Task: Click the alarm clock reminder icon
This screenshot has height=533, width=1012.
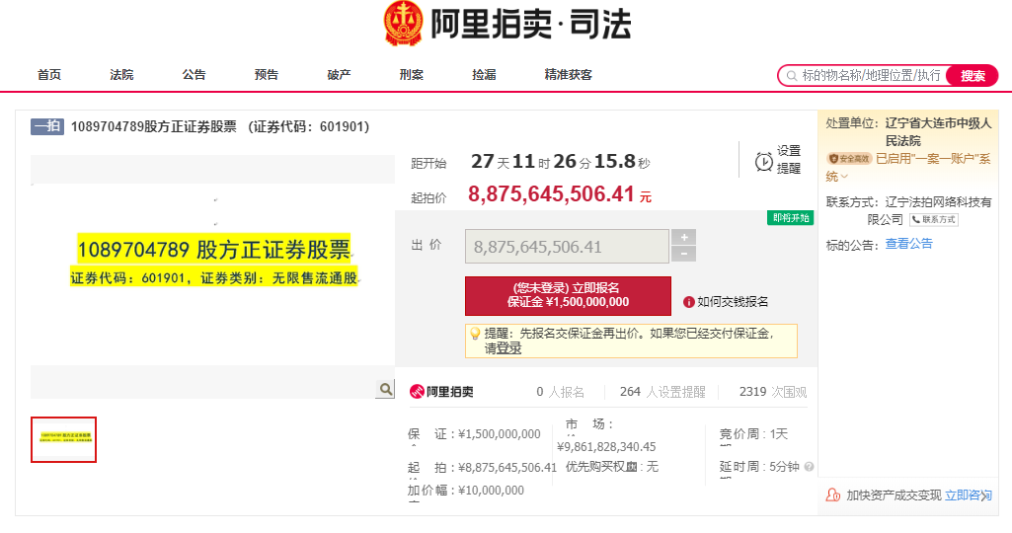Action: coord(763,162)
